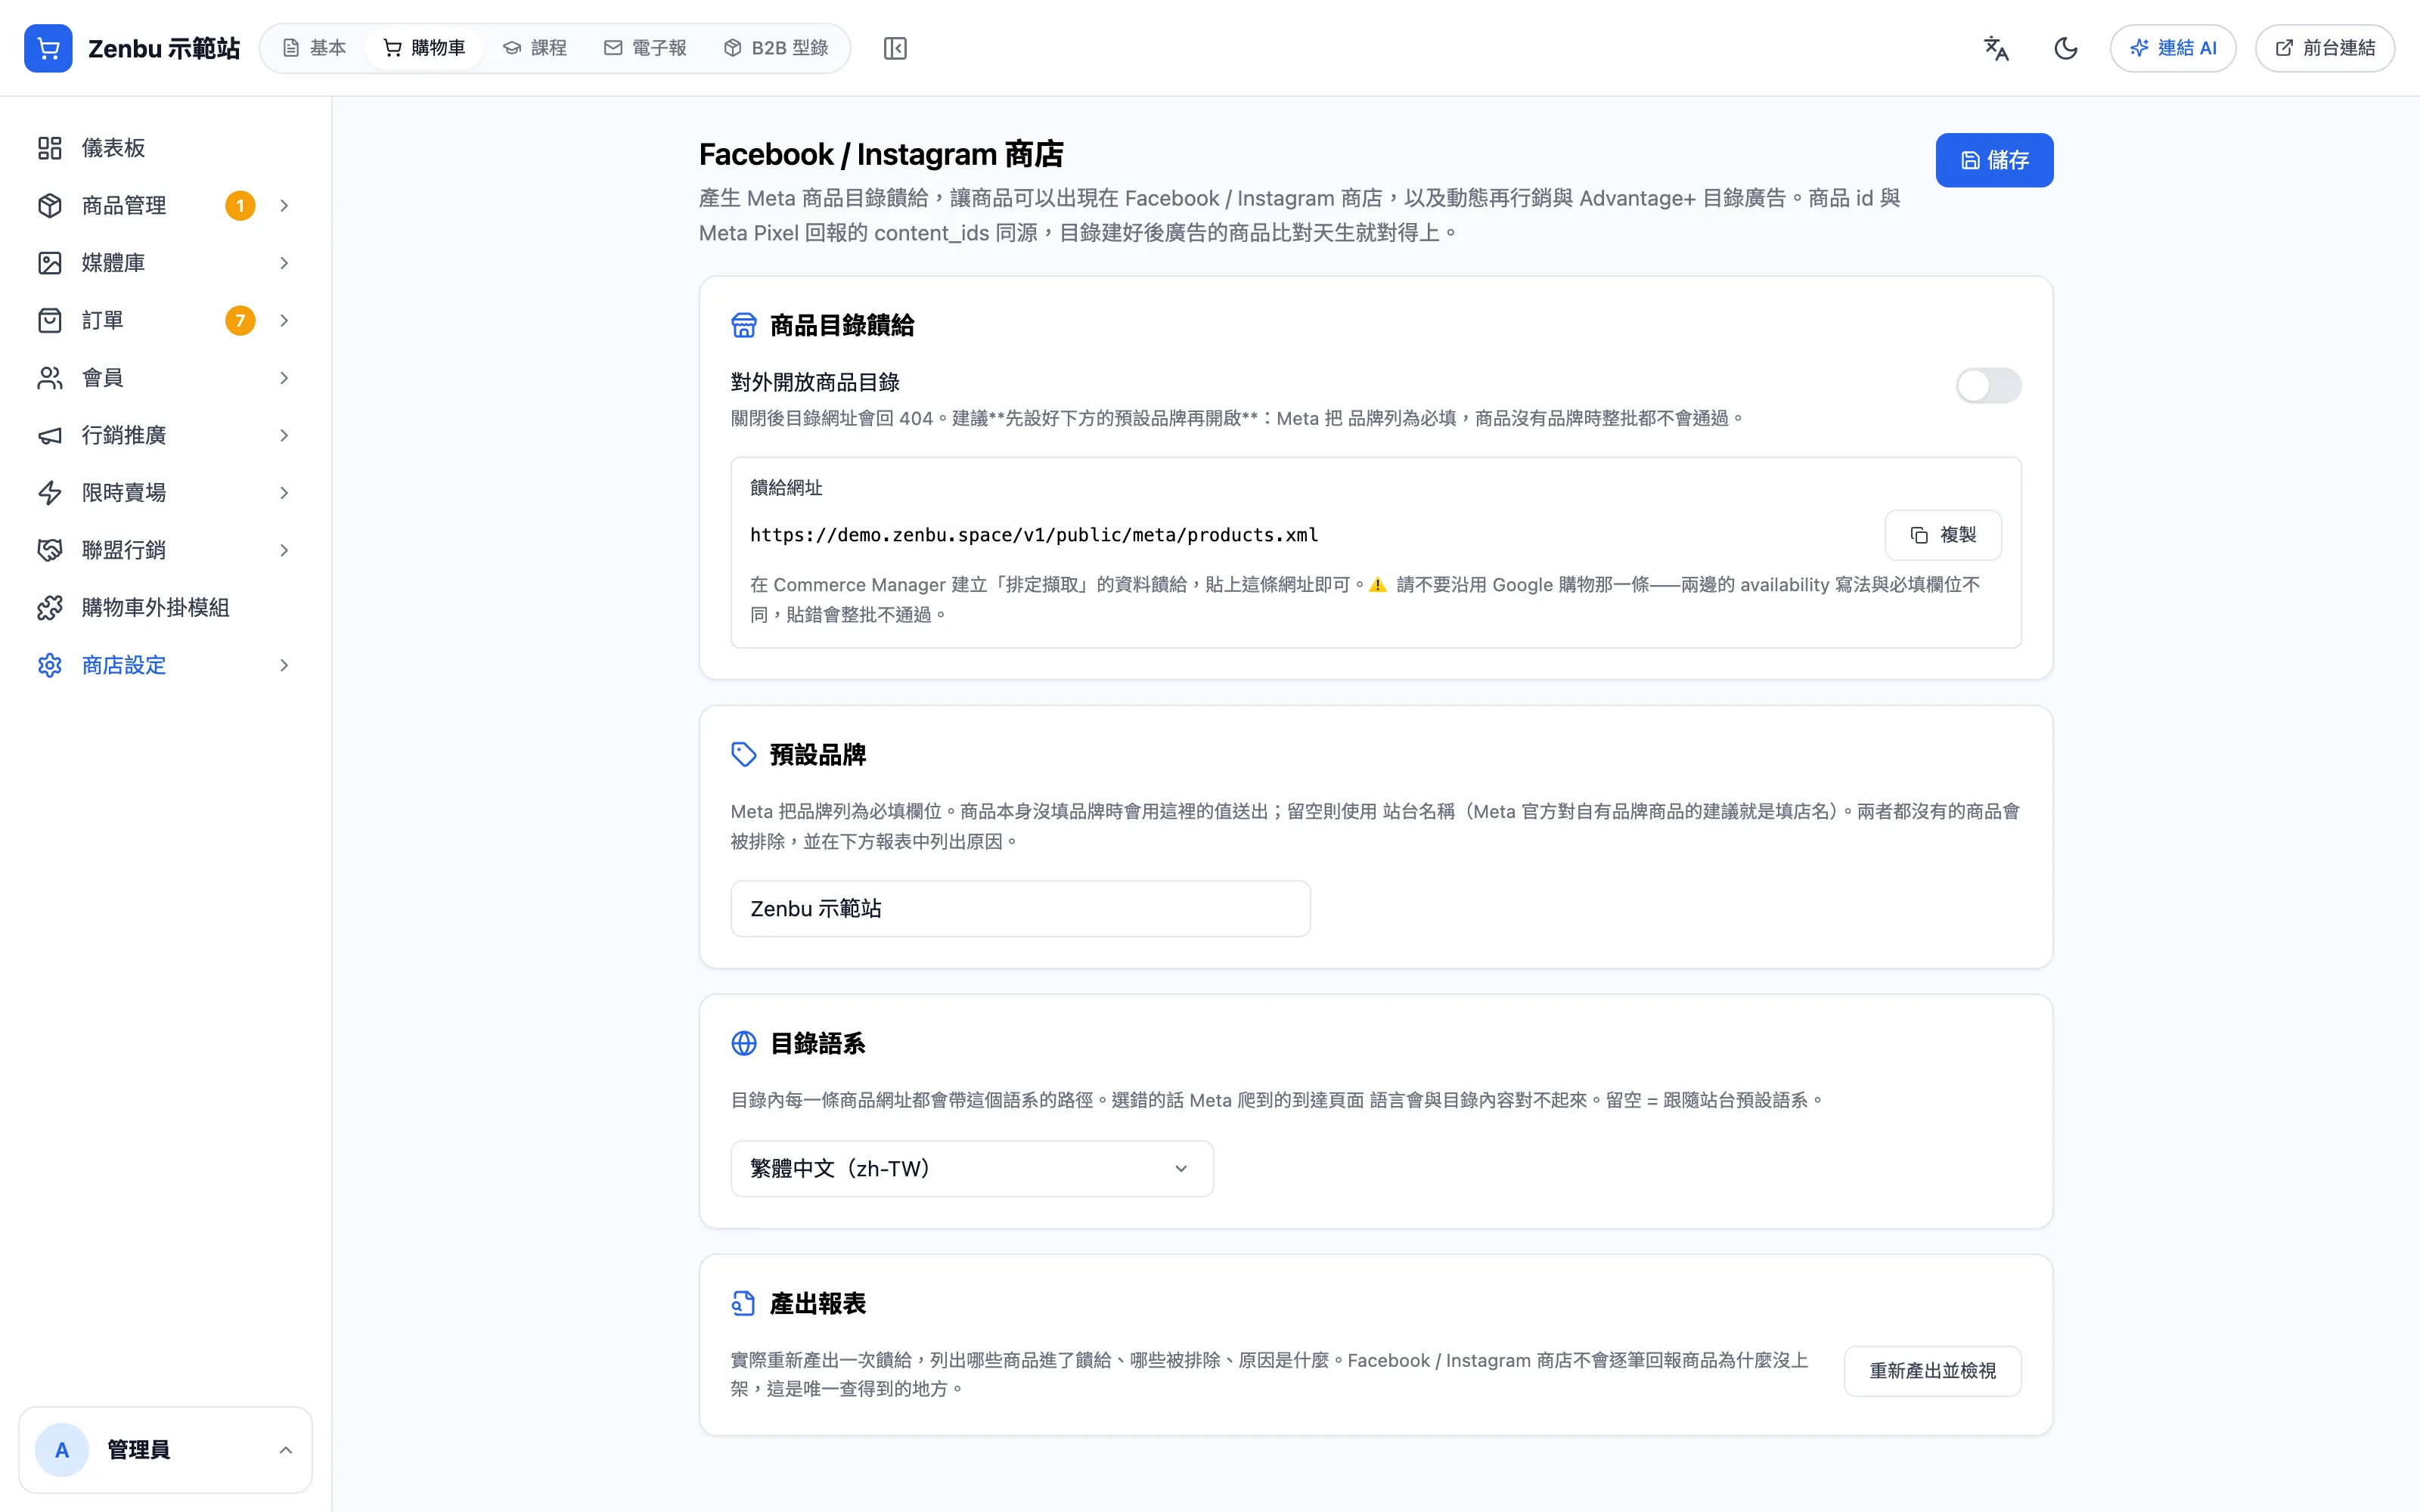The image size is (2420, 1512).
Task: Open the 前台連結 storefront link
Action: [2325, 48]
